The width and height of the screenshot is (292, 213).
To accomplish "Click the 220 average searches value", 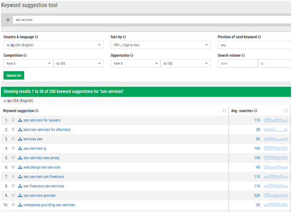I will coord(257,196).
